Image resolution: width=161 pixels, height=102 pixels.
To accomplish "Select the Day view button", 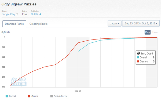I will point(148,32).
